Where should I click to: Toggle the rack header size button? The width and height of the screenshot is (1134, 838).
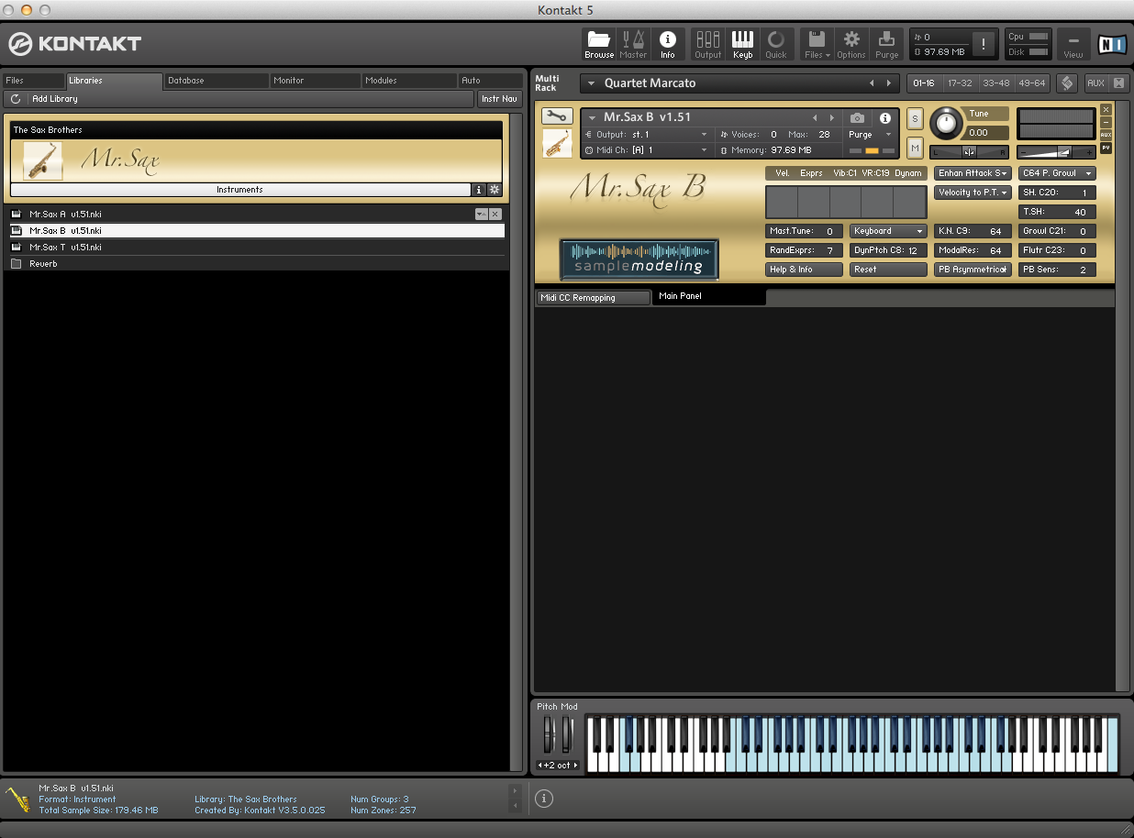click(x=1118, y=83)
